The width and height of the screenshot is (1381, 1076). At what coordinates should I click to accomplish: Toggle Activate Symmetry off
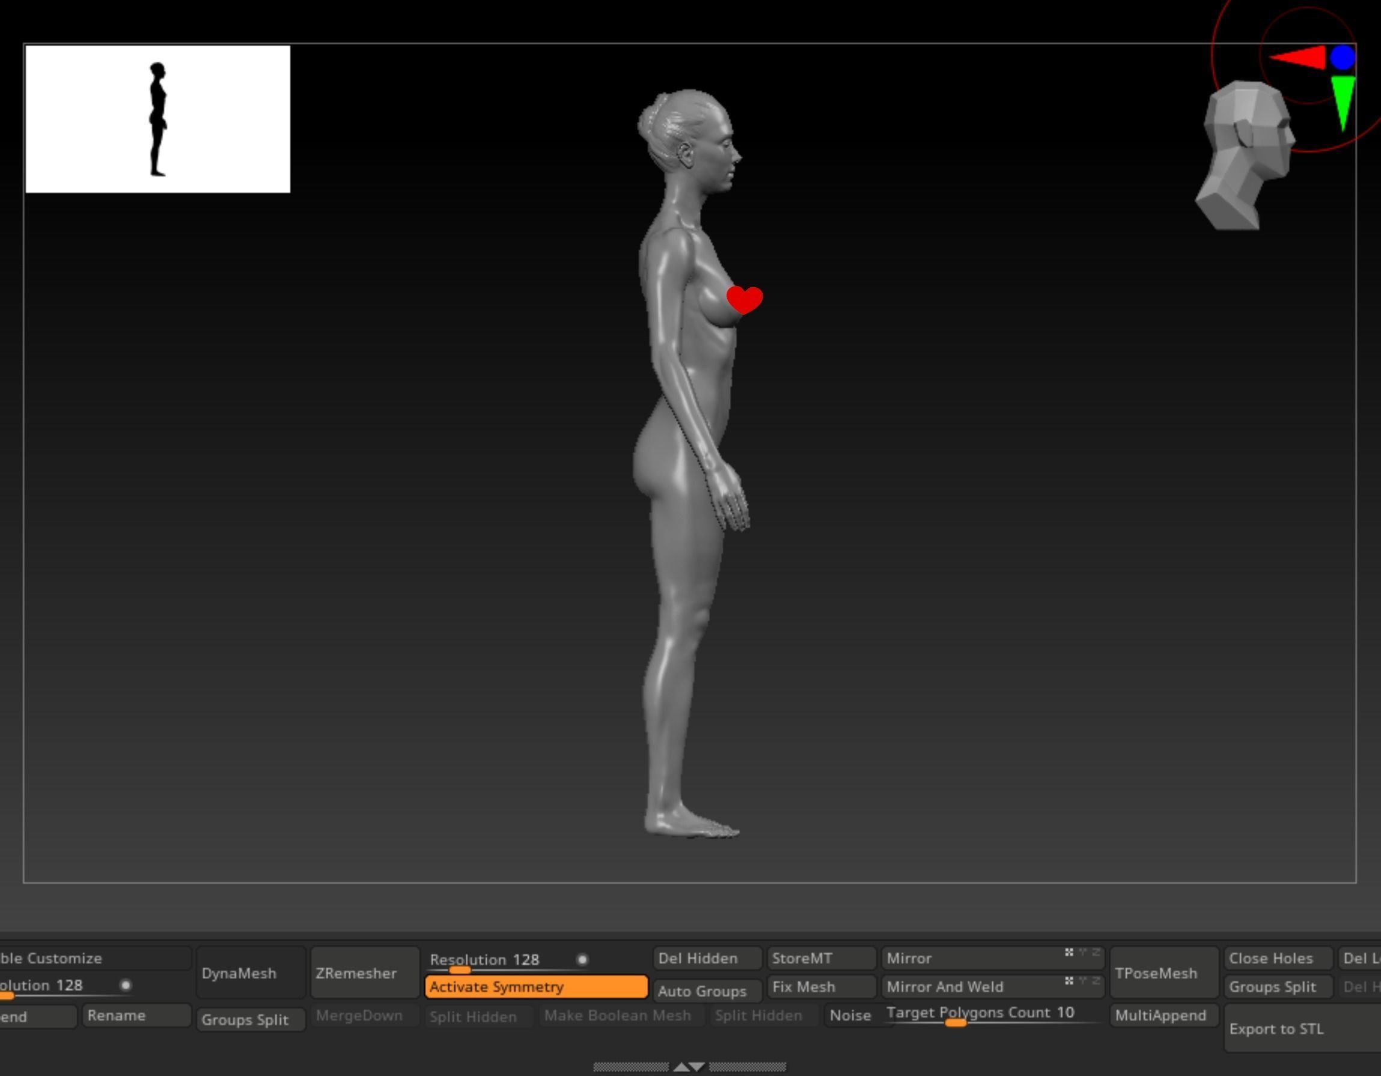[536, 987]
